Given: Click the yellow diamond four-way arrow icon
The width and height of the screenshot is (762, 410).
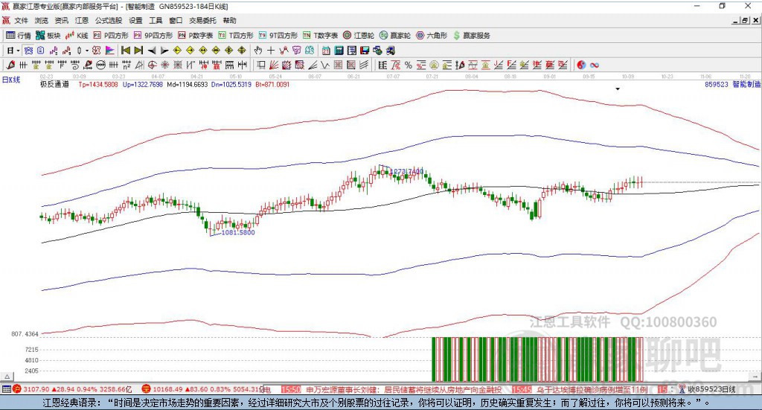Looking at the screenshot, I should click(229, 51).
